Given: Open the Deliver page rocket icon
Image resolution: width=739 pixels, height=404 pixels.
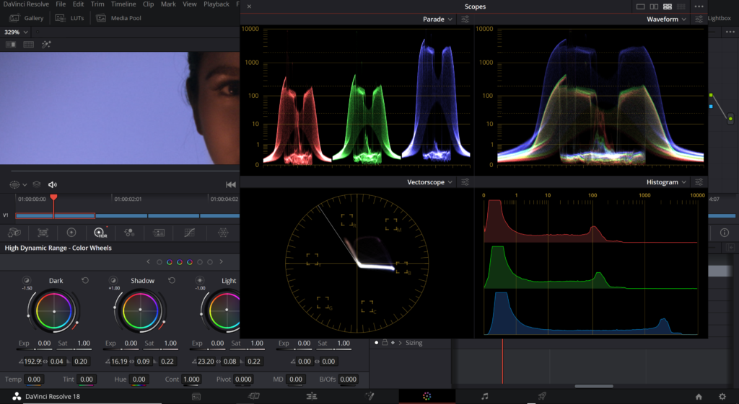Looking at the screenshot, I should 541,396.
